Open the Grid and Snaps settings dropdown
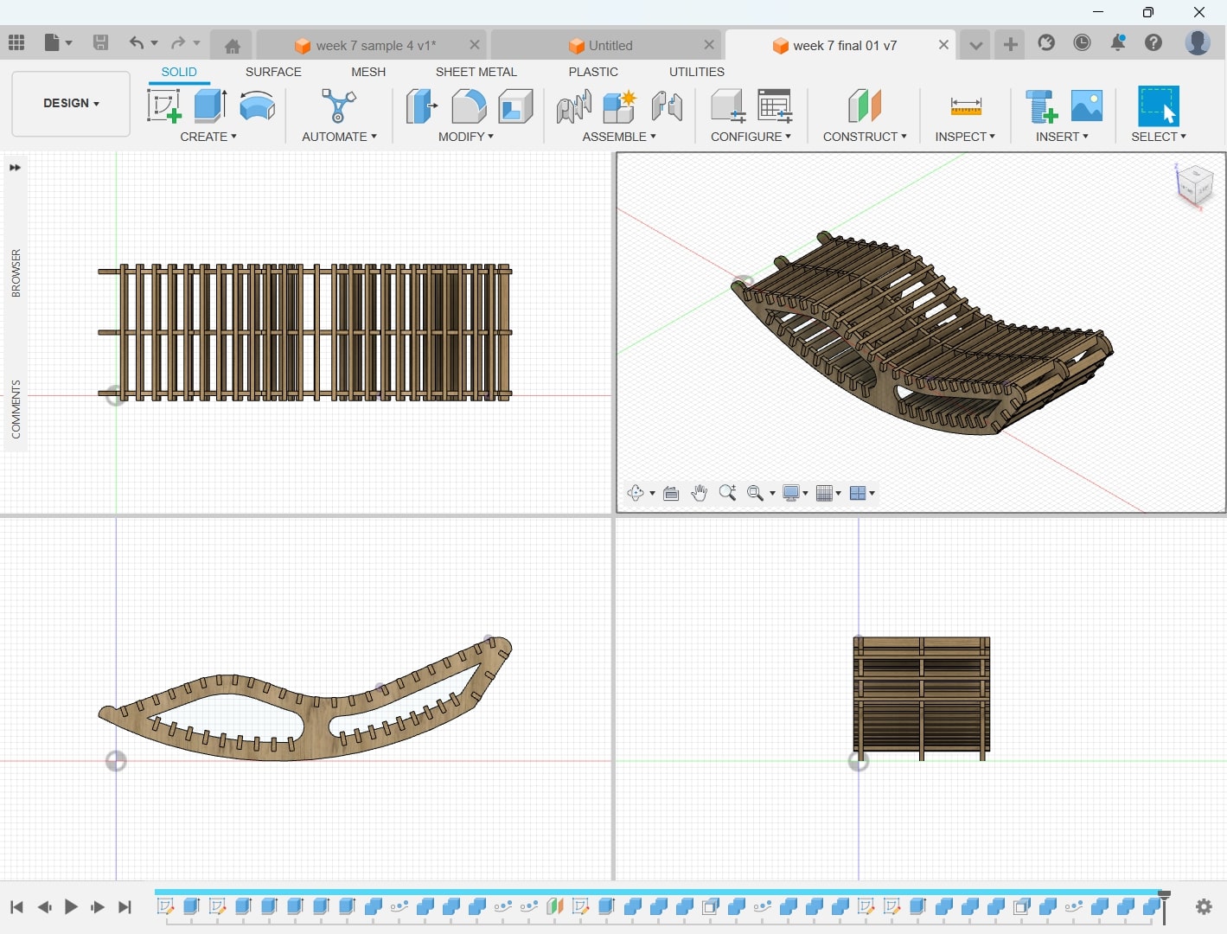The height and width of the screenshot is (934, 1227). [x=828, y=493]
